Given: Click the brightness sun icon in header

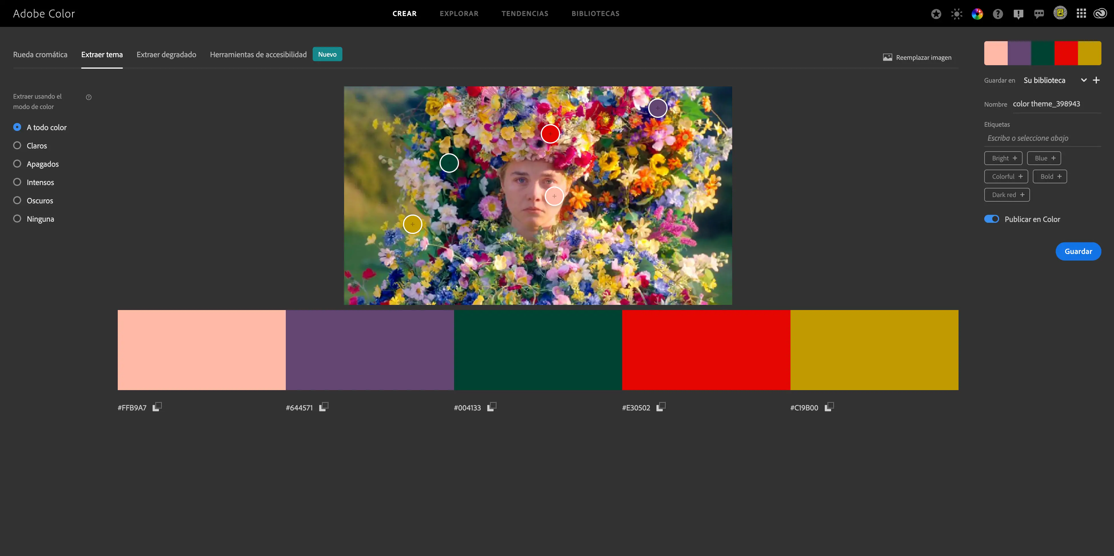Looking at the screenshot, I should pyautogui.click(x=956, y=14).
